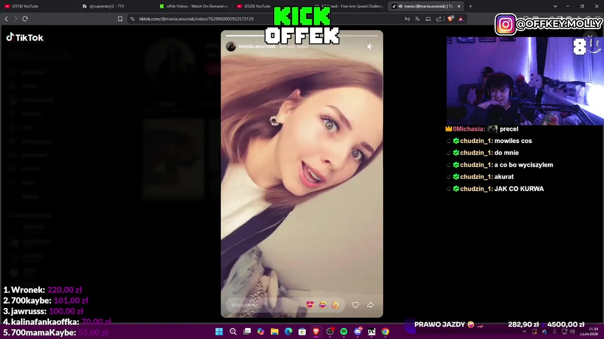The height and width of the screenshot is (339, 604).
Task: Switch to the (3518) YouTube tab
Action: point(38,6)
